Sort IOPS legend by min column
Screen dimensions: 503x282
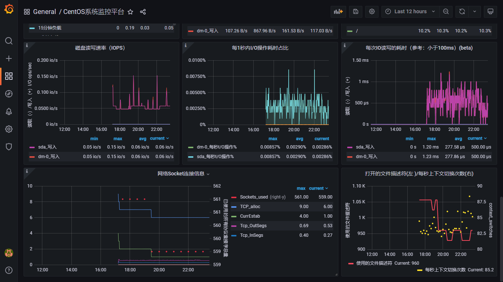[x=94, y=139]
